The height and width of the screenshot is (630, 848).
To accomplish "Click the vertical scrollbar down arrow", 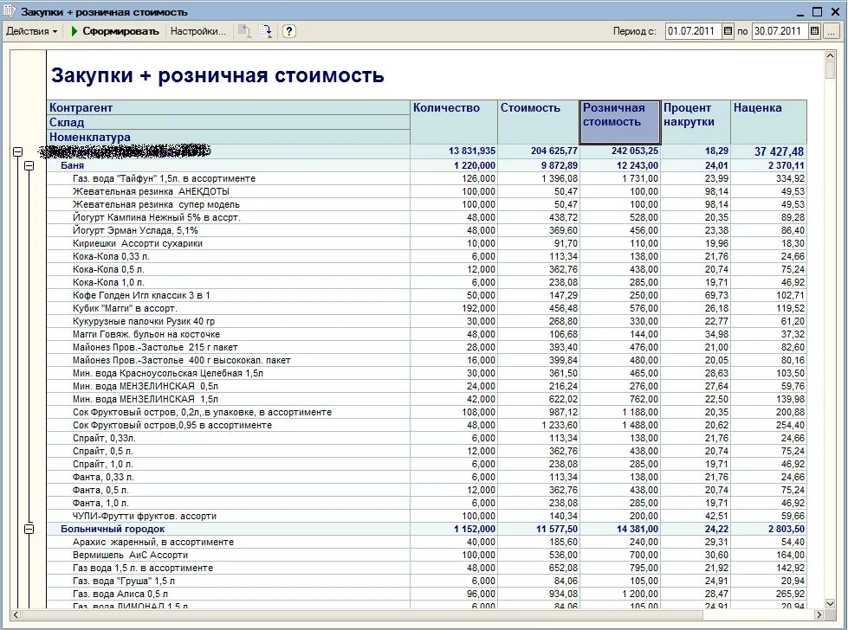I will [831, 603].
